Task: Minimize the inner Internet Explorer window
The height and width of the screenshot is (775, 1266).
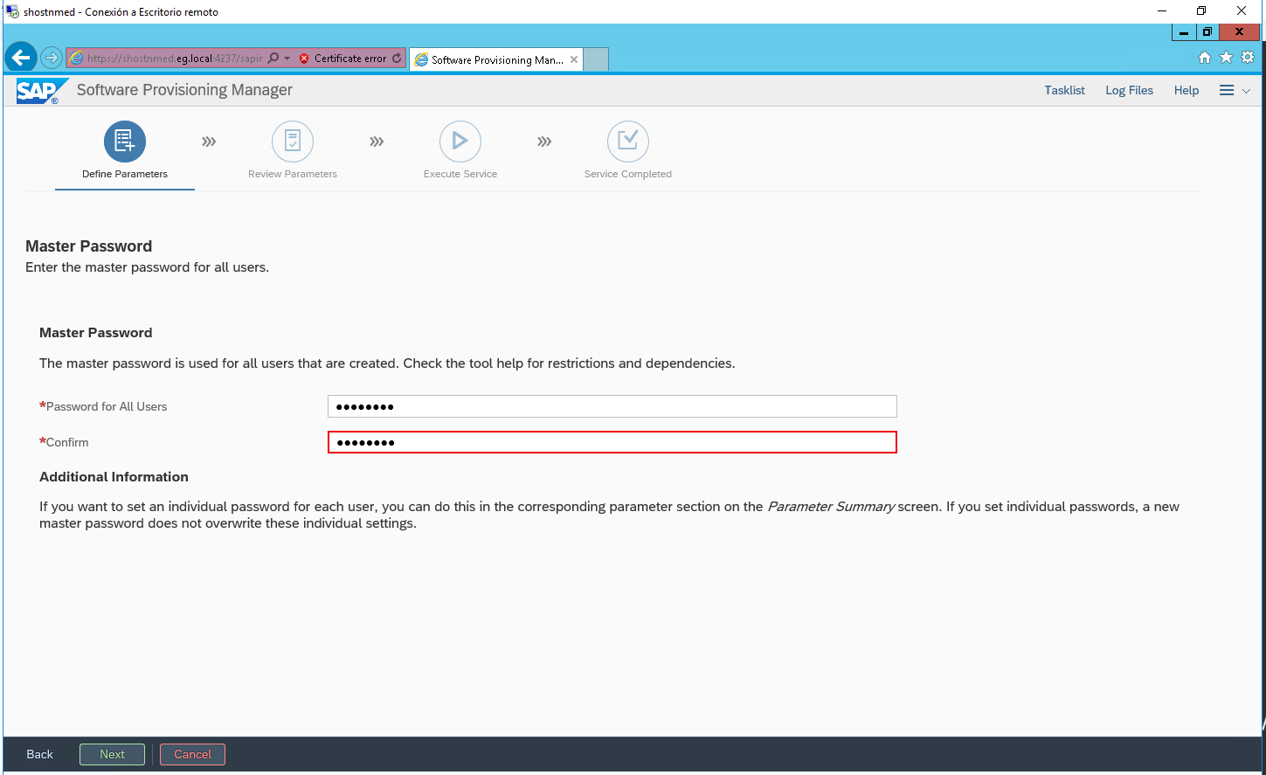Action: pos(1184,32)
